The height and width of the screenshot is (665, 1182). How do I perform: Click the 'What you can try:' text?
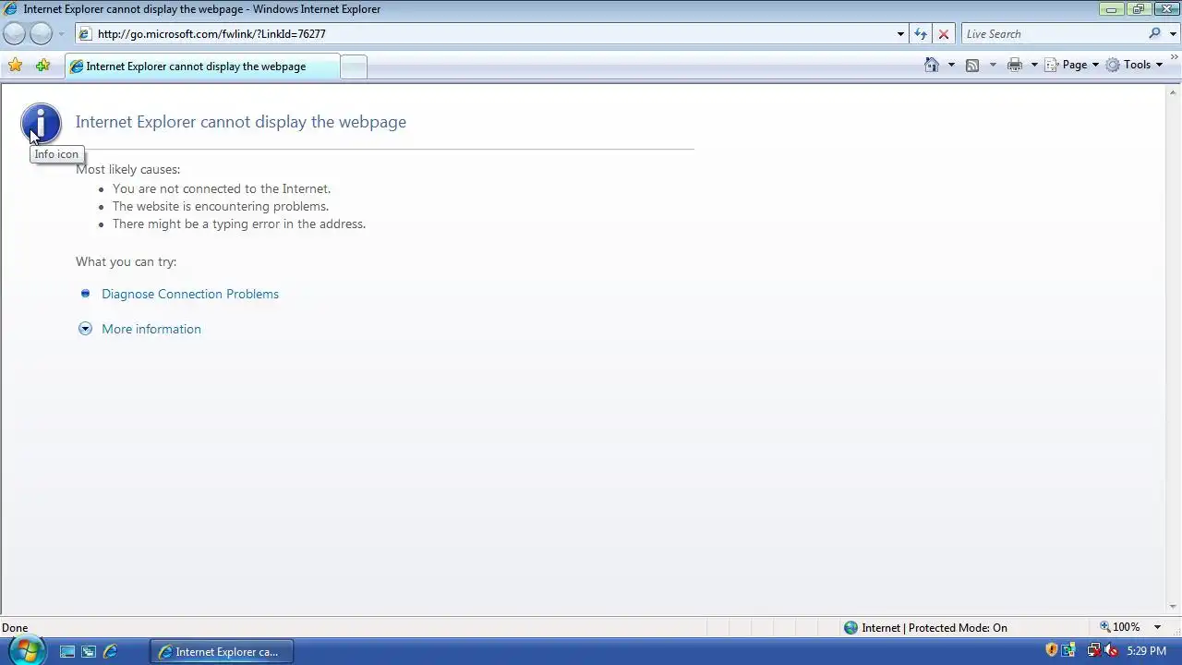coord(127,261)
